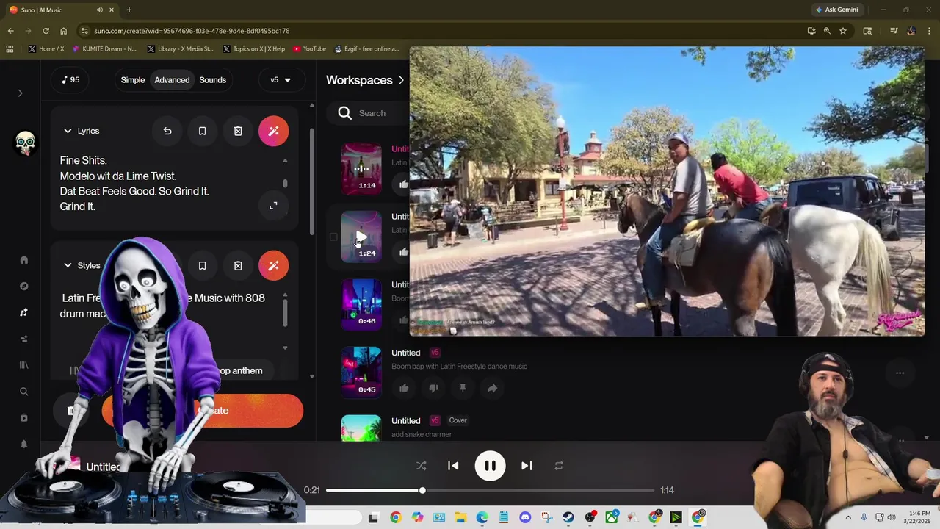View the 95 credits counter
Screen dimensions: 940x529
pos(70,80)
